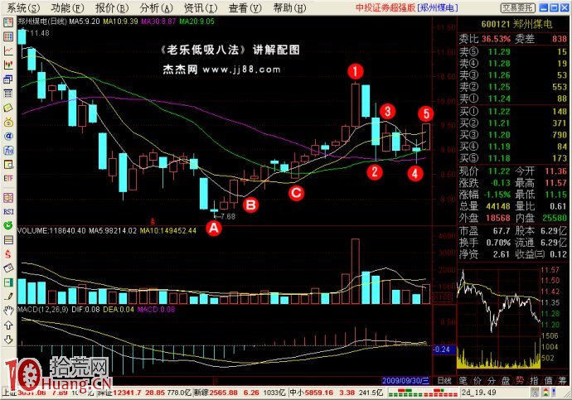
Task: Click the 买⑤ price 11.18
Action: tap(499, 158)
